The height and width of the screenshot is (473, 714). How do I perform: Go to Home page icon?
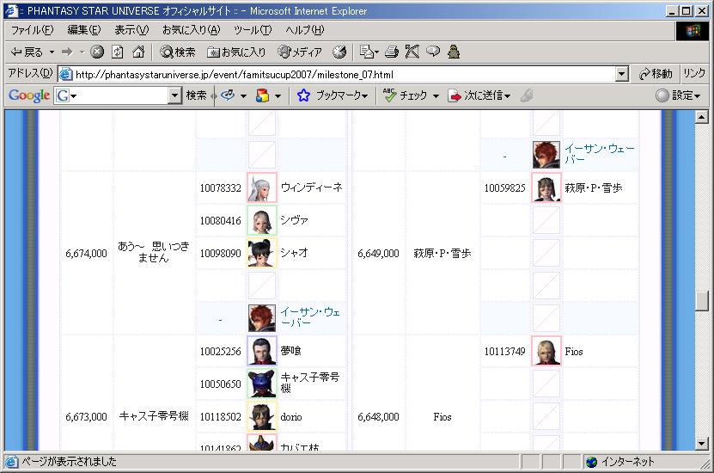tap(137, 52)
